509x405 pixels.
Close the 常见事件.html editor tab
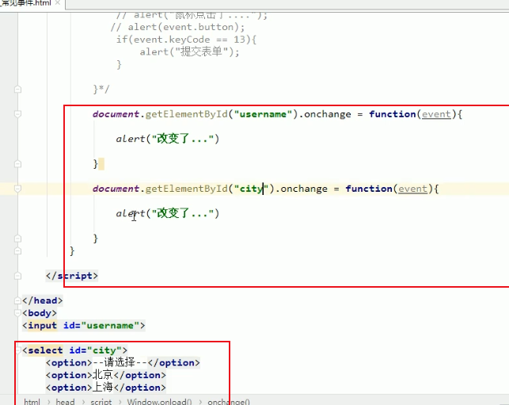pyautogui.click(x=58, y=3)
